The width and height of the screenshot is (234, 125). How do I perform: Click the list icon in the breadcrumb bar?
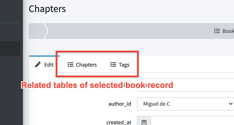pyautogui.click(x=217, y=31)
